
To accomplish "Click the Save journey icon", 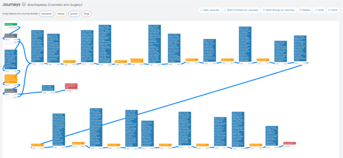I will [x=329, y=10].
